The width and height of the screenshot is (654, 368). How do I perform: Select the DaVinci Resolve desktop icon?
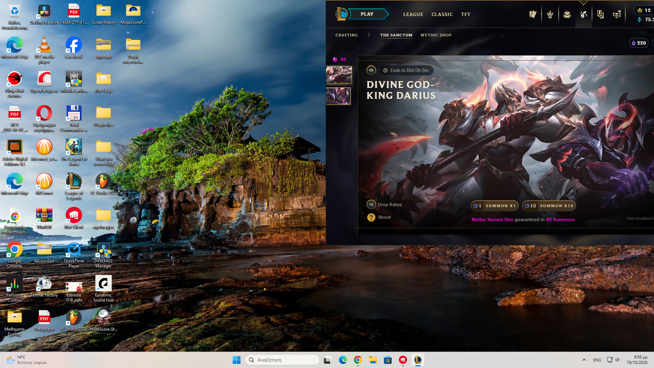click(x=44, y=14)
